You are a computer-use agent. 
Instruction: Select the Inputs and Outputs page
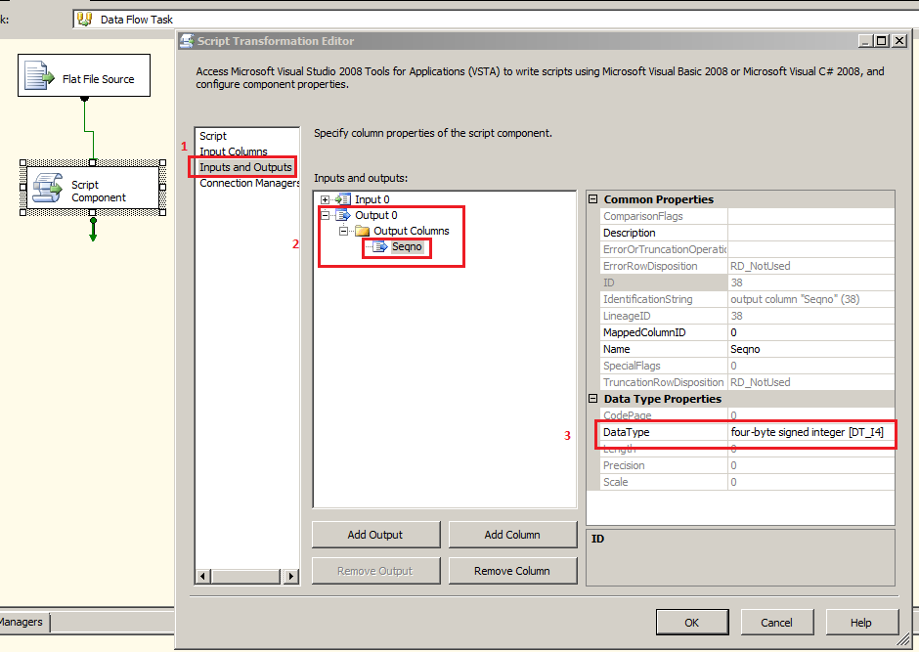[246, 166]
